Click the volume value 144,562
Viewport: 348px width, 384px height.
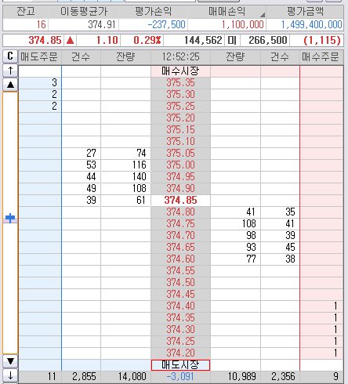tap(203, 40)
